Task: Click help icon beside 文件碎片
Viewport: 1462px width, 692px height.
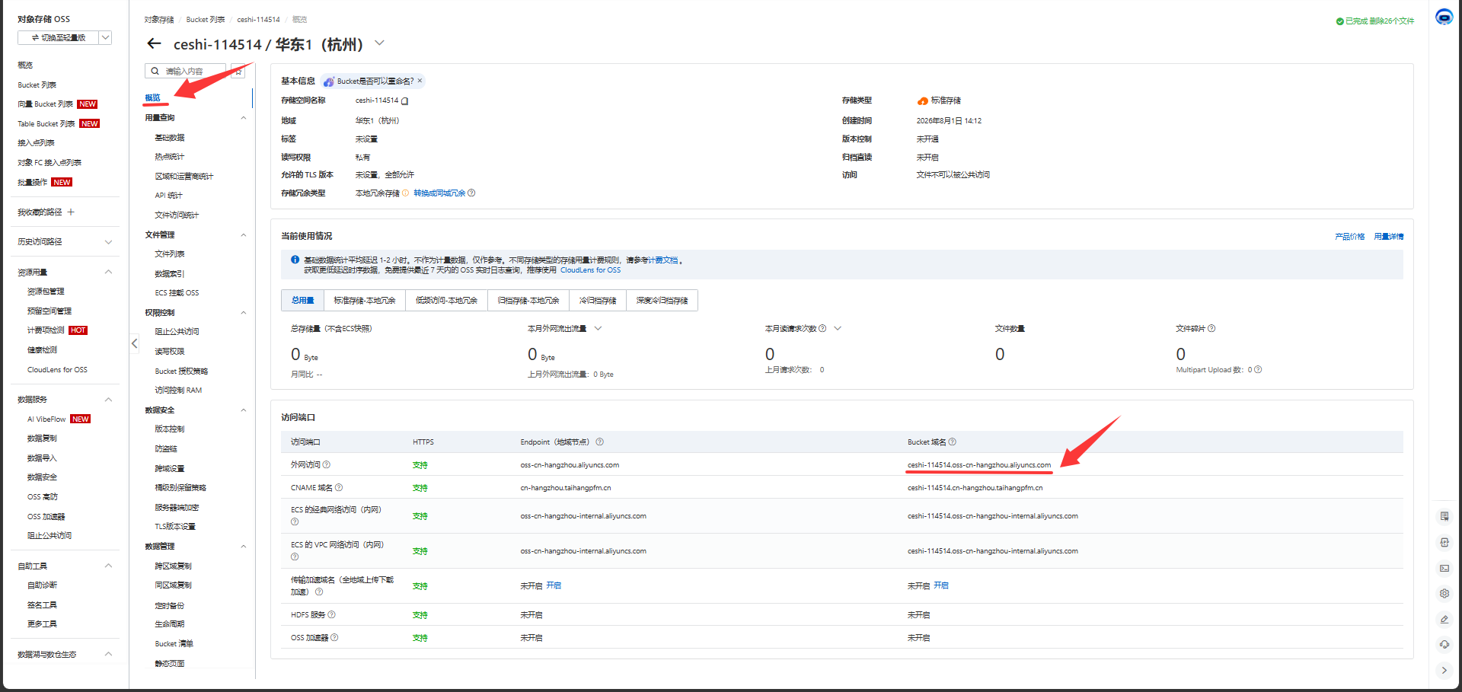Action: coord(1211,329)
